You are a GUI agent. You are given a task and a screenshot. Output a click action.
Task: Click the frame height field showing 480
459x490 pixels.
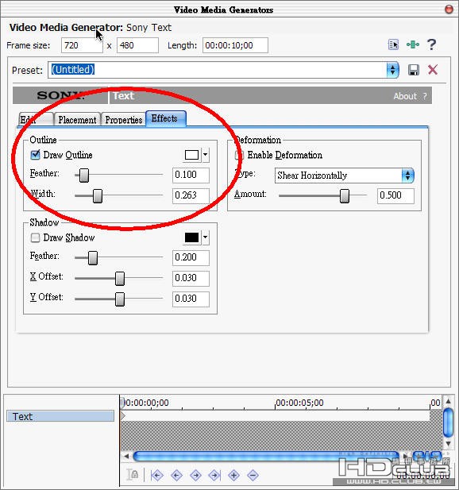pyautogui.click(x=137, y=45)
